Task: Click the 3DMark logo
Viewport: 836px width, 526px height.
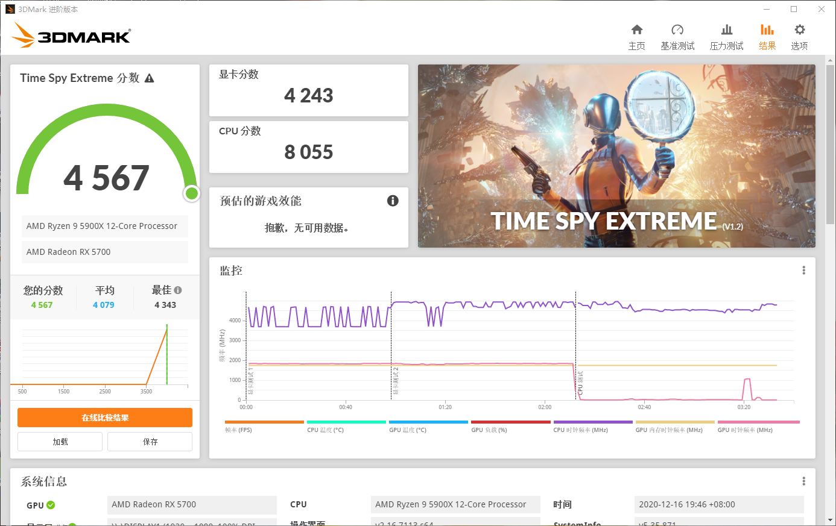Action: [x=71, y=36]
